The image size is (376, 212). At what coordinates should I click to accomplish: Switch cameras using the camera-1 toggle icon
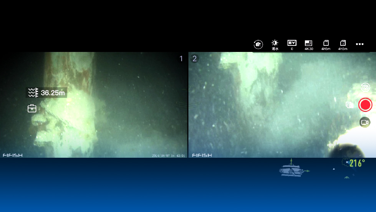pyautogui.click(x=258, y=44)
